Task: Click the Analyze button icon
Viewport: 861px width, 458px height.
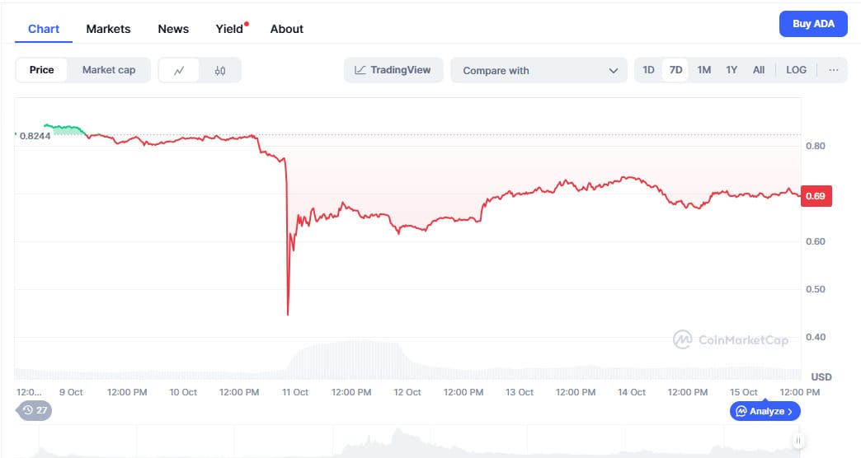Action: [741, 410]
